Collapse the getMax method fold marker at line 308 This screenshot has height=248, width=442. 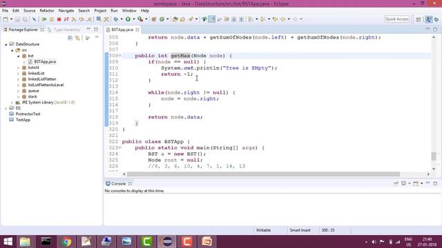tap(120, 56)
